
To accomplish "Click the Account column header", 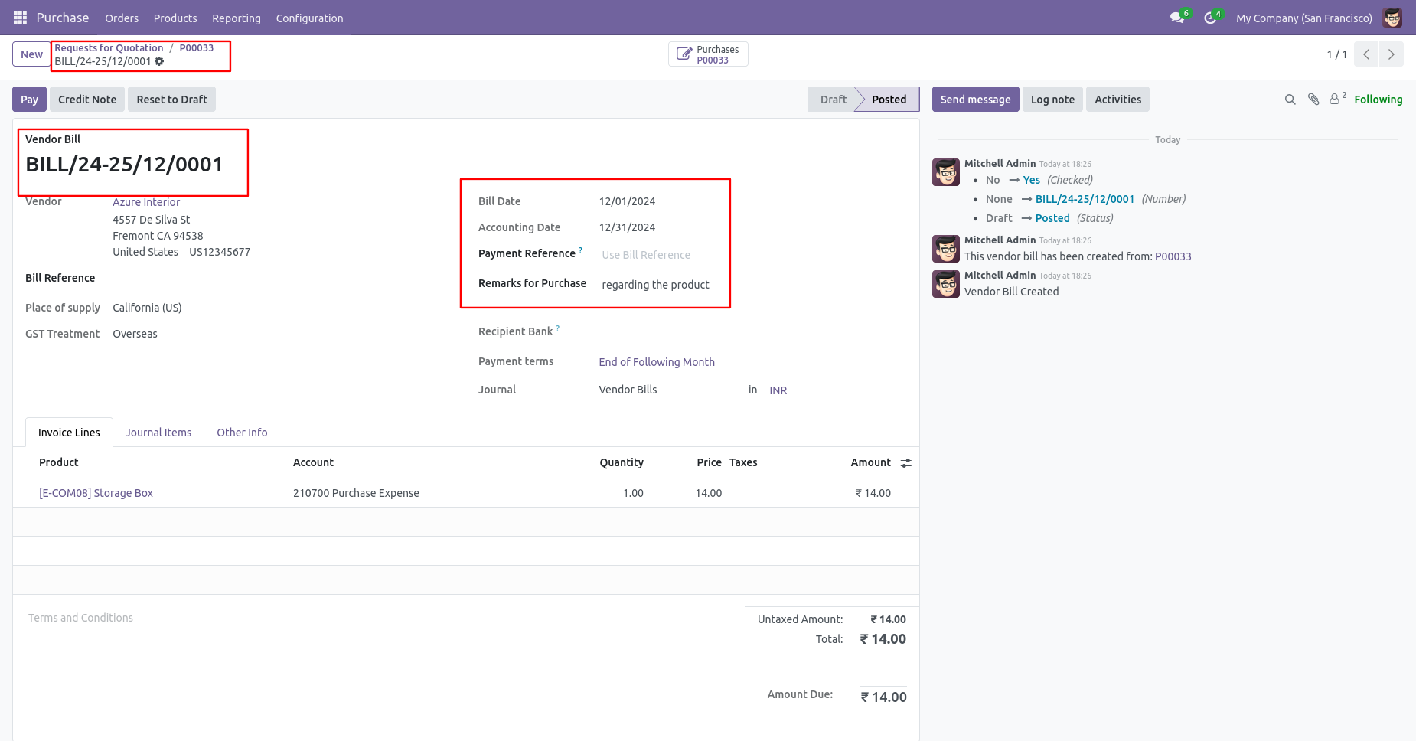I will 313,462.
